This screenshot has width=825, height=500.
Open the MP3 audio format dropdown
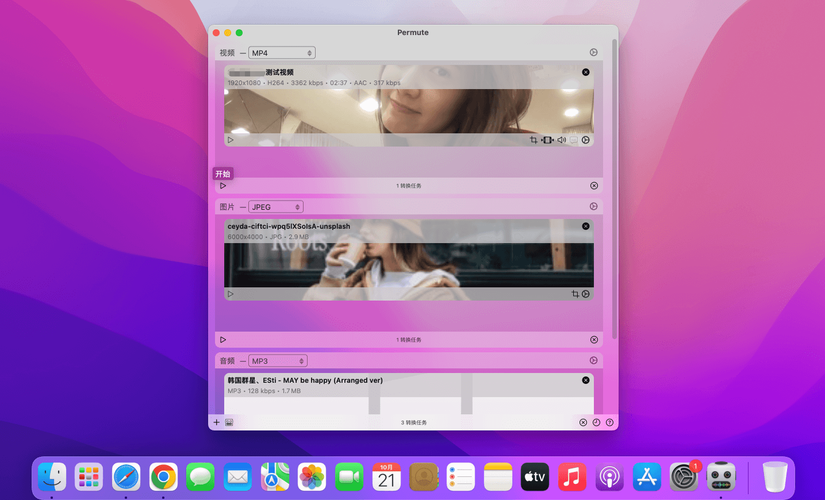[x=278, y=361]
